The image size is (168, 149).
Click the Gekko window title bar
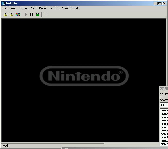164,89
